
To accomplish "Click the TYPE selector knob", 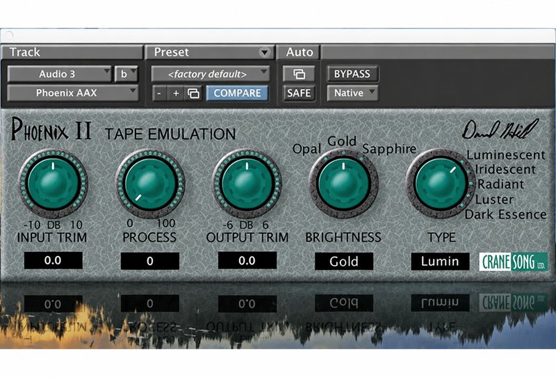I will pos(441,183).
